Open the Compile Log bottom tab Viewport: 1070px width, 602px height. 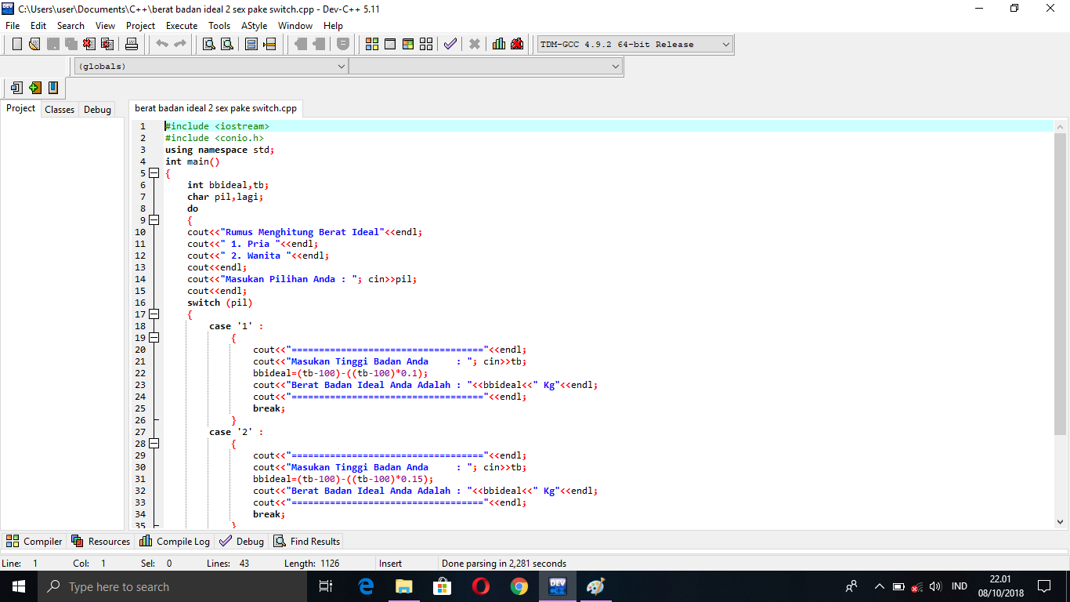[175, 541]
